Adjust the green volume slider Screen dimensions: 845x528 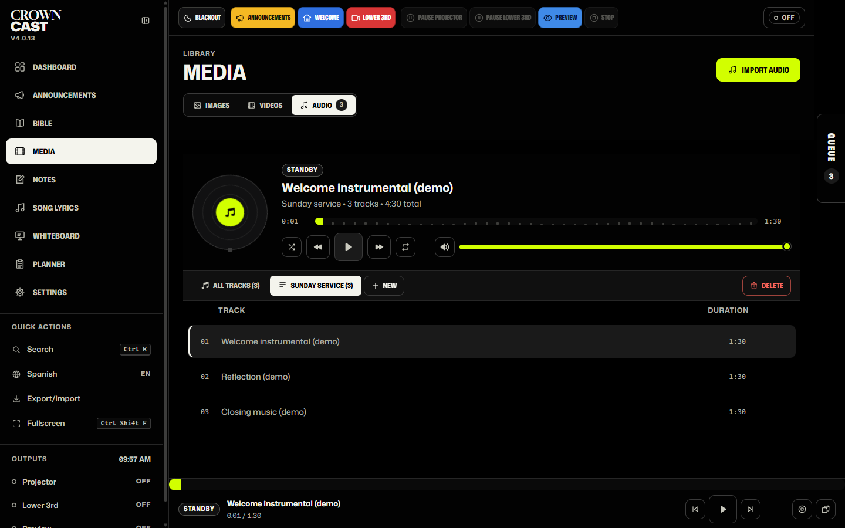[625, 247]
